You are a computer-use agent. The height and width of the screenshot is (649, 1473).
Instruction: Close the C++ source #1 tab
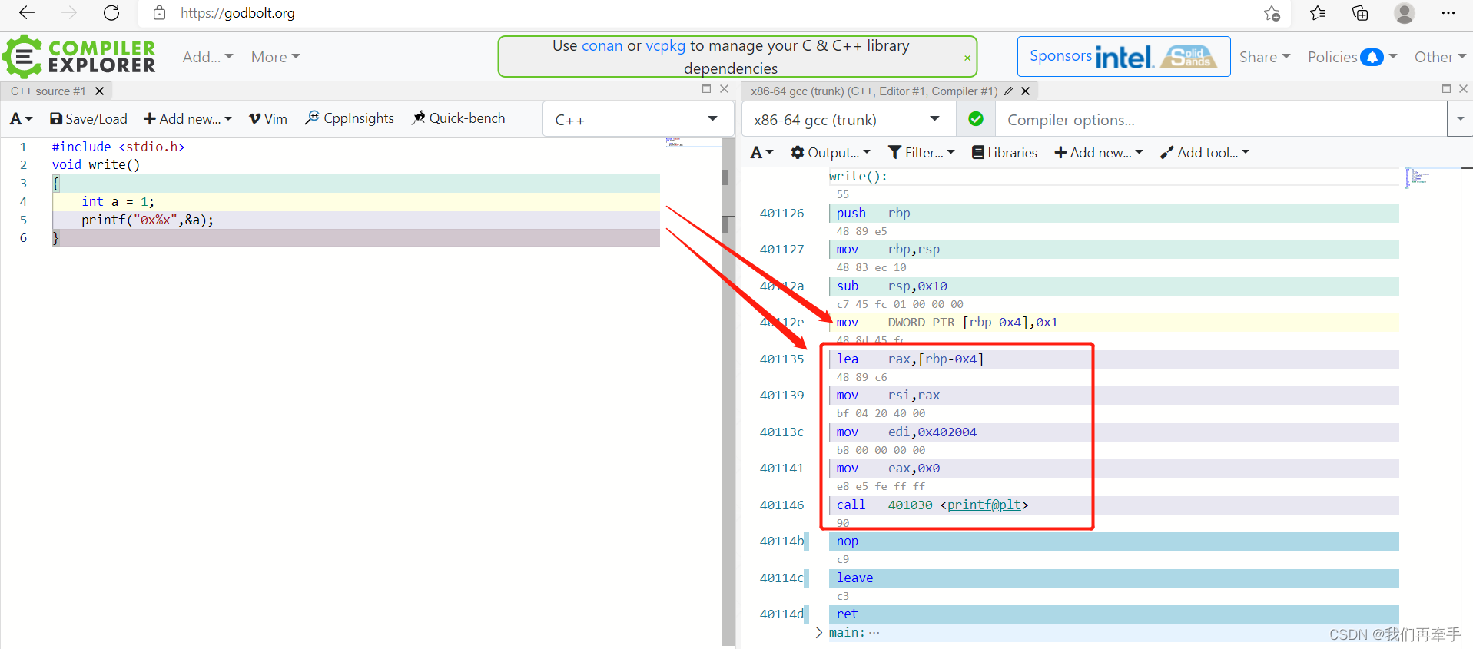(99, 91)
